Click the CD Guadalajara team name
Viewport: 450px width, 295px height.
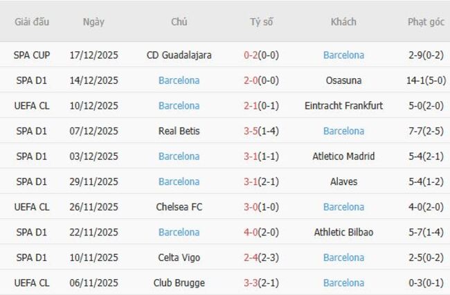tap(179, 55)
